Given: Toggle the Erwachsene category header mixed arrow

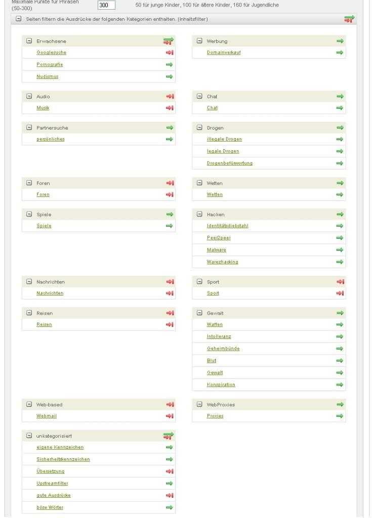Looking at the screenshot, I should tap(169, 41).
